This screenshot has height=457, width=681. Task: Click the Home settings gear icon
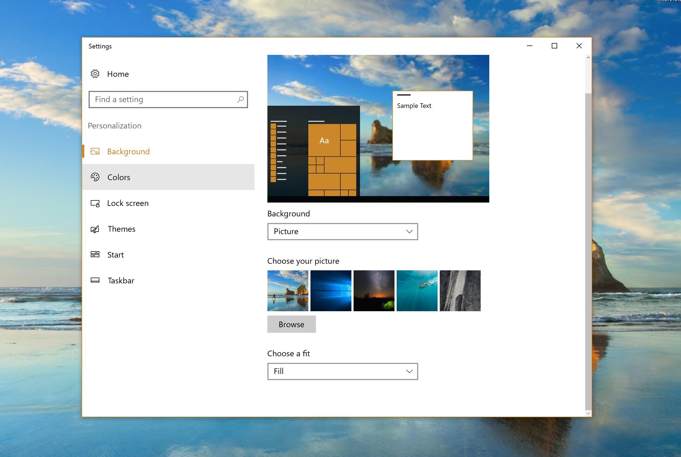point(96,73)
